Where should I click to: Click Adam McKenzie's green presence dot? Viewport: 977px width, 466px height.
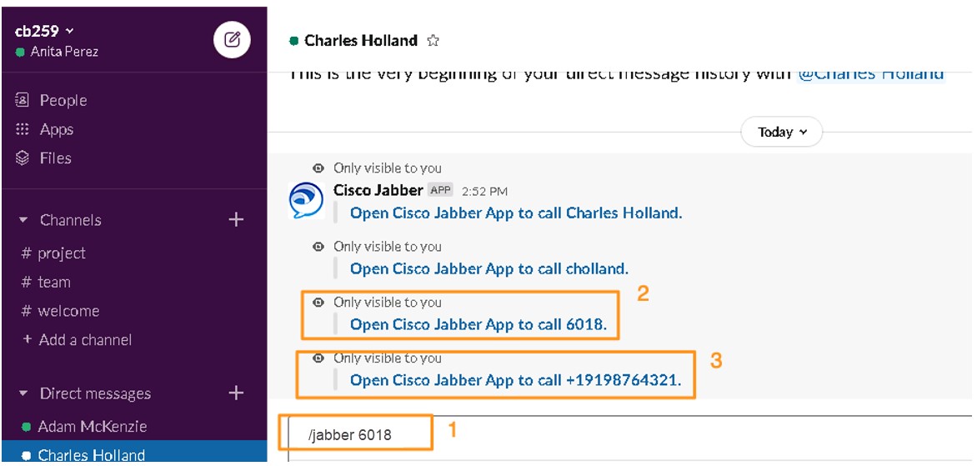[x=26, y=427]
